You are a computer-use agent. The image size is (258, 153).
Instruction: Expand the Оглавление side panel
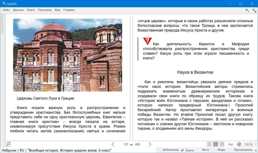[2, 24]
